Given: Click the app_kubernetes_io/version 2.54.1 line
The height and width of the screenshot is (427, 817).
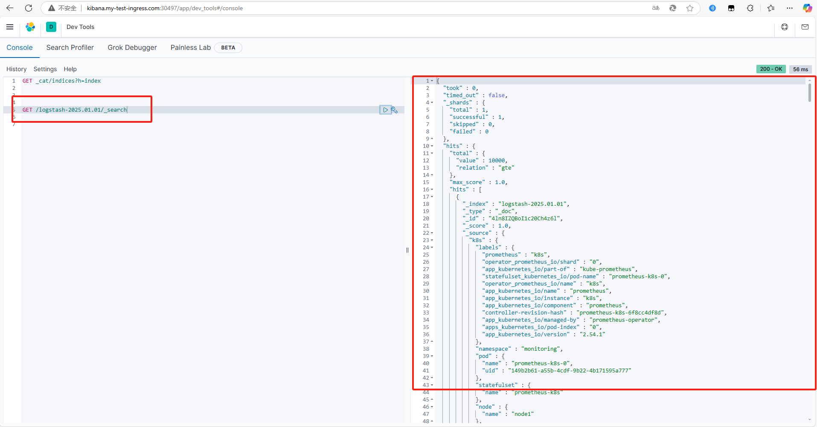Looking at the screenshot, I should [544, 335].
